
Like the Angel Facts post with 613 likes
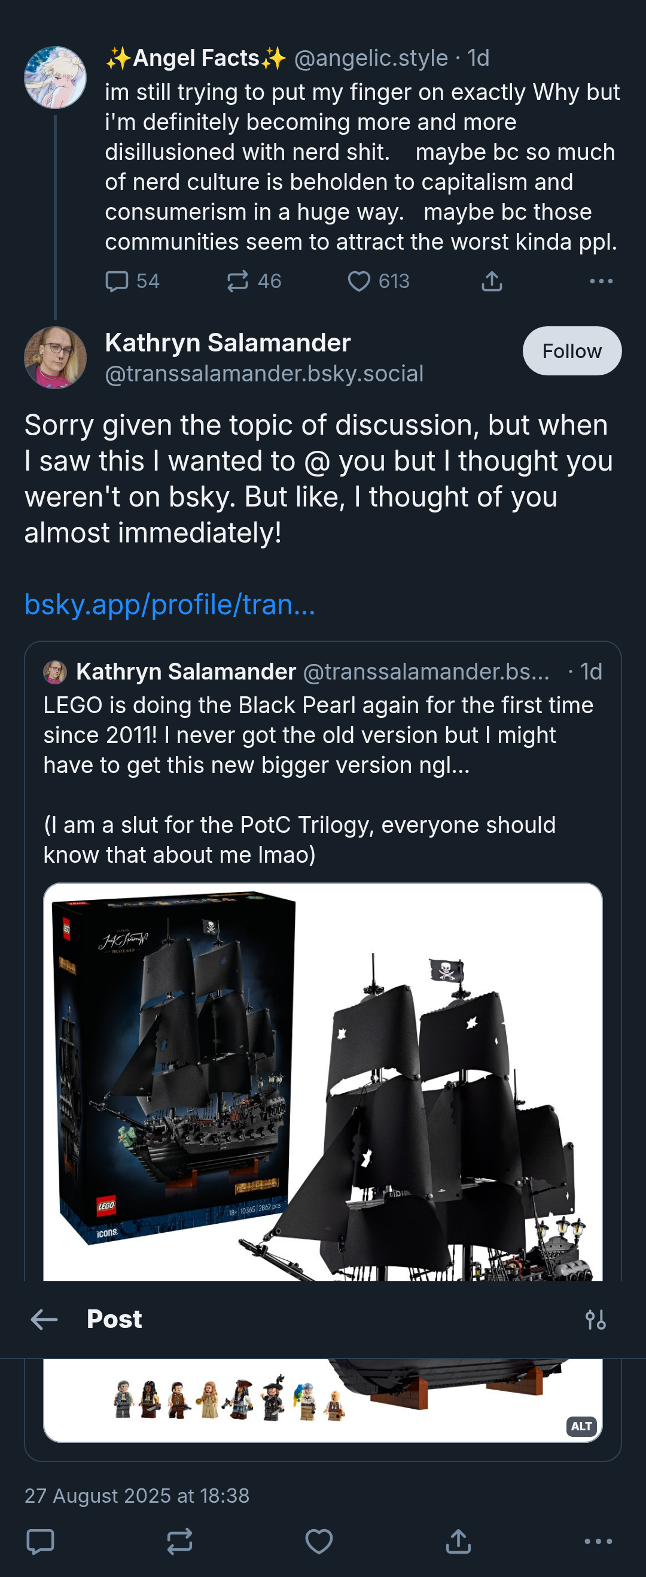click(x=378, y=281)
